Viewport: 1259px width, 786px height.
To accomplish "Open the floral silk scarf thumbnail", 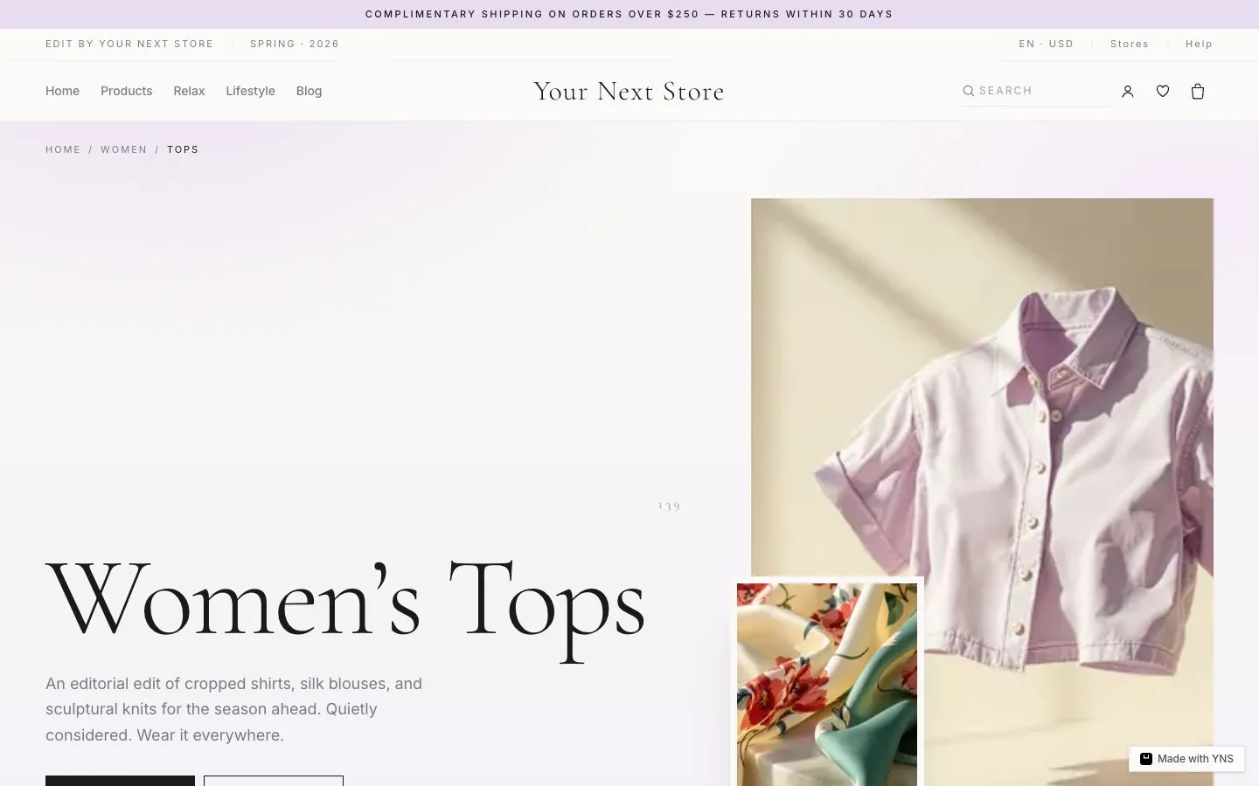I will (827, 685).
